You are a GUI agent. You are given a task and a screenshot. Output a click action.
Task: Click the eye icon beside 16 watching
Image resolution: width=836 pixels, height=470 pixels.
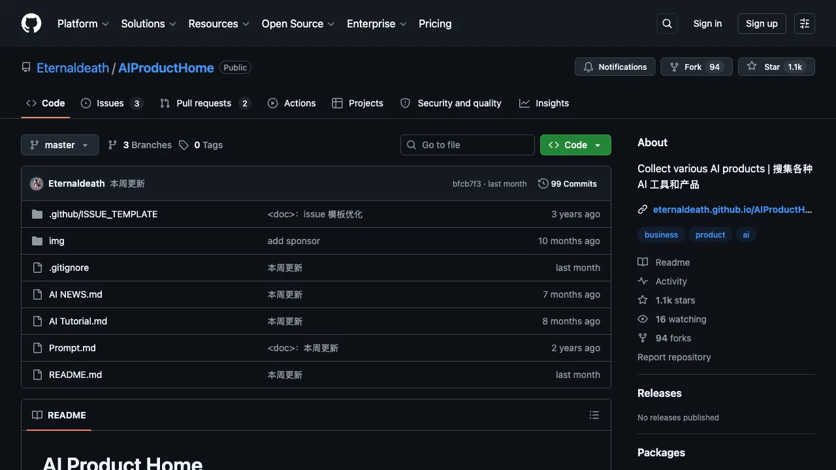[643, 319]
